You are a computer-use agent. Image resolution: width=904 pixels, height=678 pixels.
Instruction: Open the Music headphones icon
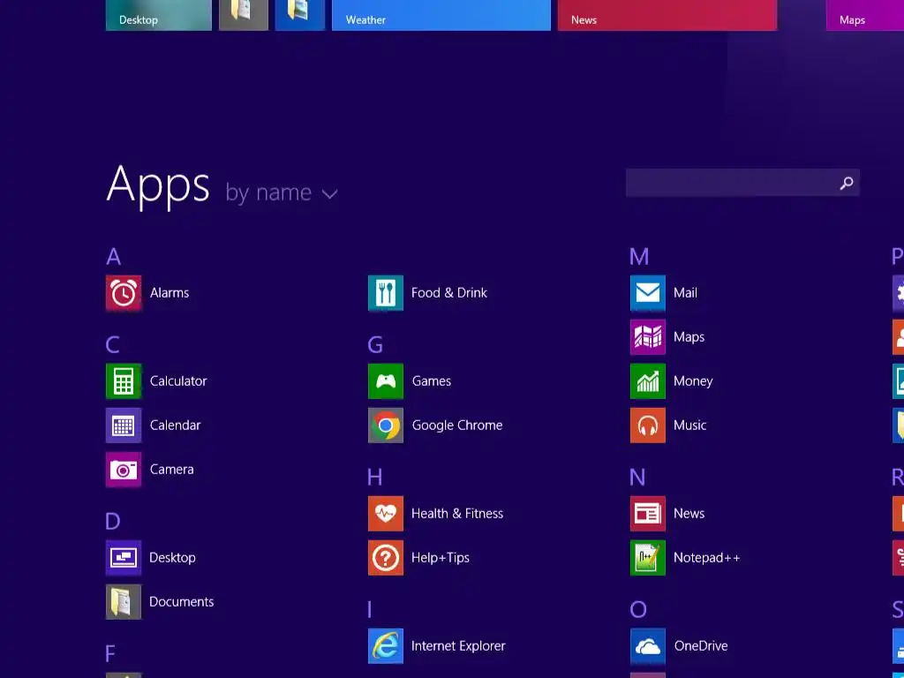648,426
